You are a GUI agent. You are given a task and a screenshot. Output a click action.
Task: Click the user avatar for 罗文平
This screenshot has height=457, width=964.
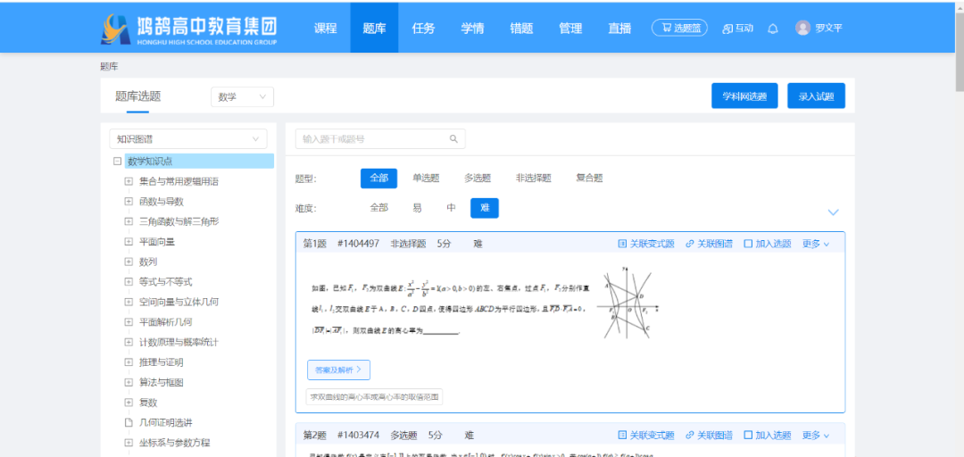click(803, 28)
